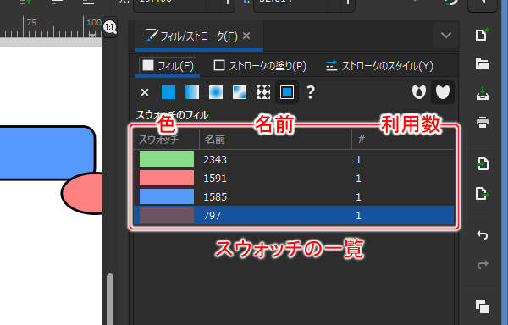Select the swatch name 1591

(x=215, y=179)
